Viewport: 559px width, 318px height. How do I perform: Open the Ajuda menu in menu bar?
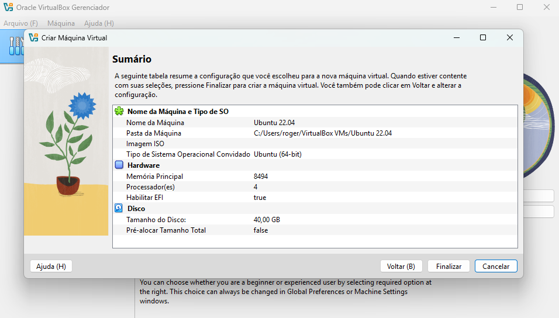tap(99, 23)
